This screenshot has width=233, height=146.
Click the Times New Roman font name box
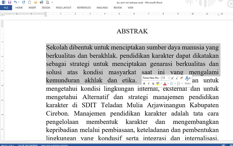point(151,78)
